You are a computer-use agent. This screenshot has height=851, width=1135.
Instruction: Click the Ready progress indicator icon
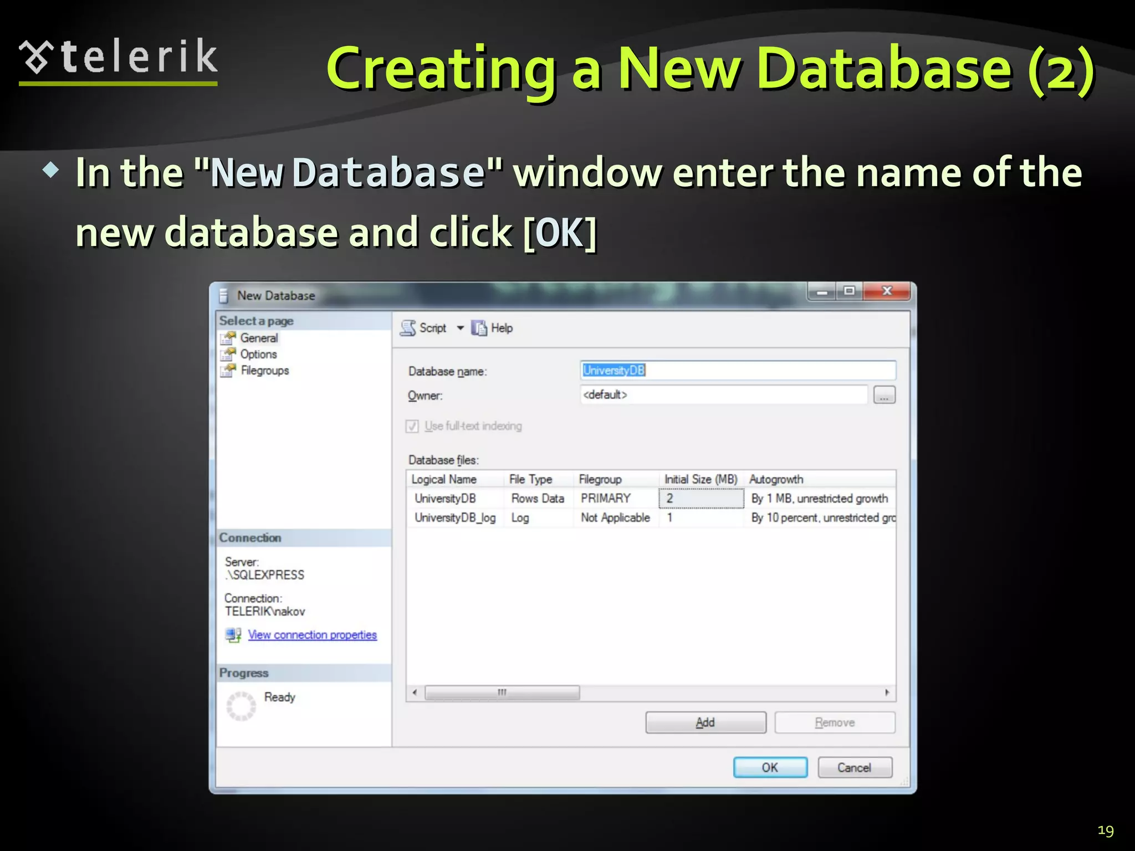pyautogui.click(x=241, y=706)
